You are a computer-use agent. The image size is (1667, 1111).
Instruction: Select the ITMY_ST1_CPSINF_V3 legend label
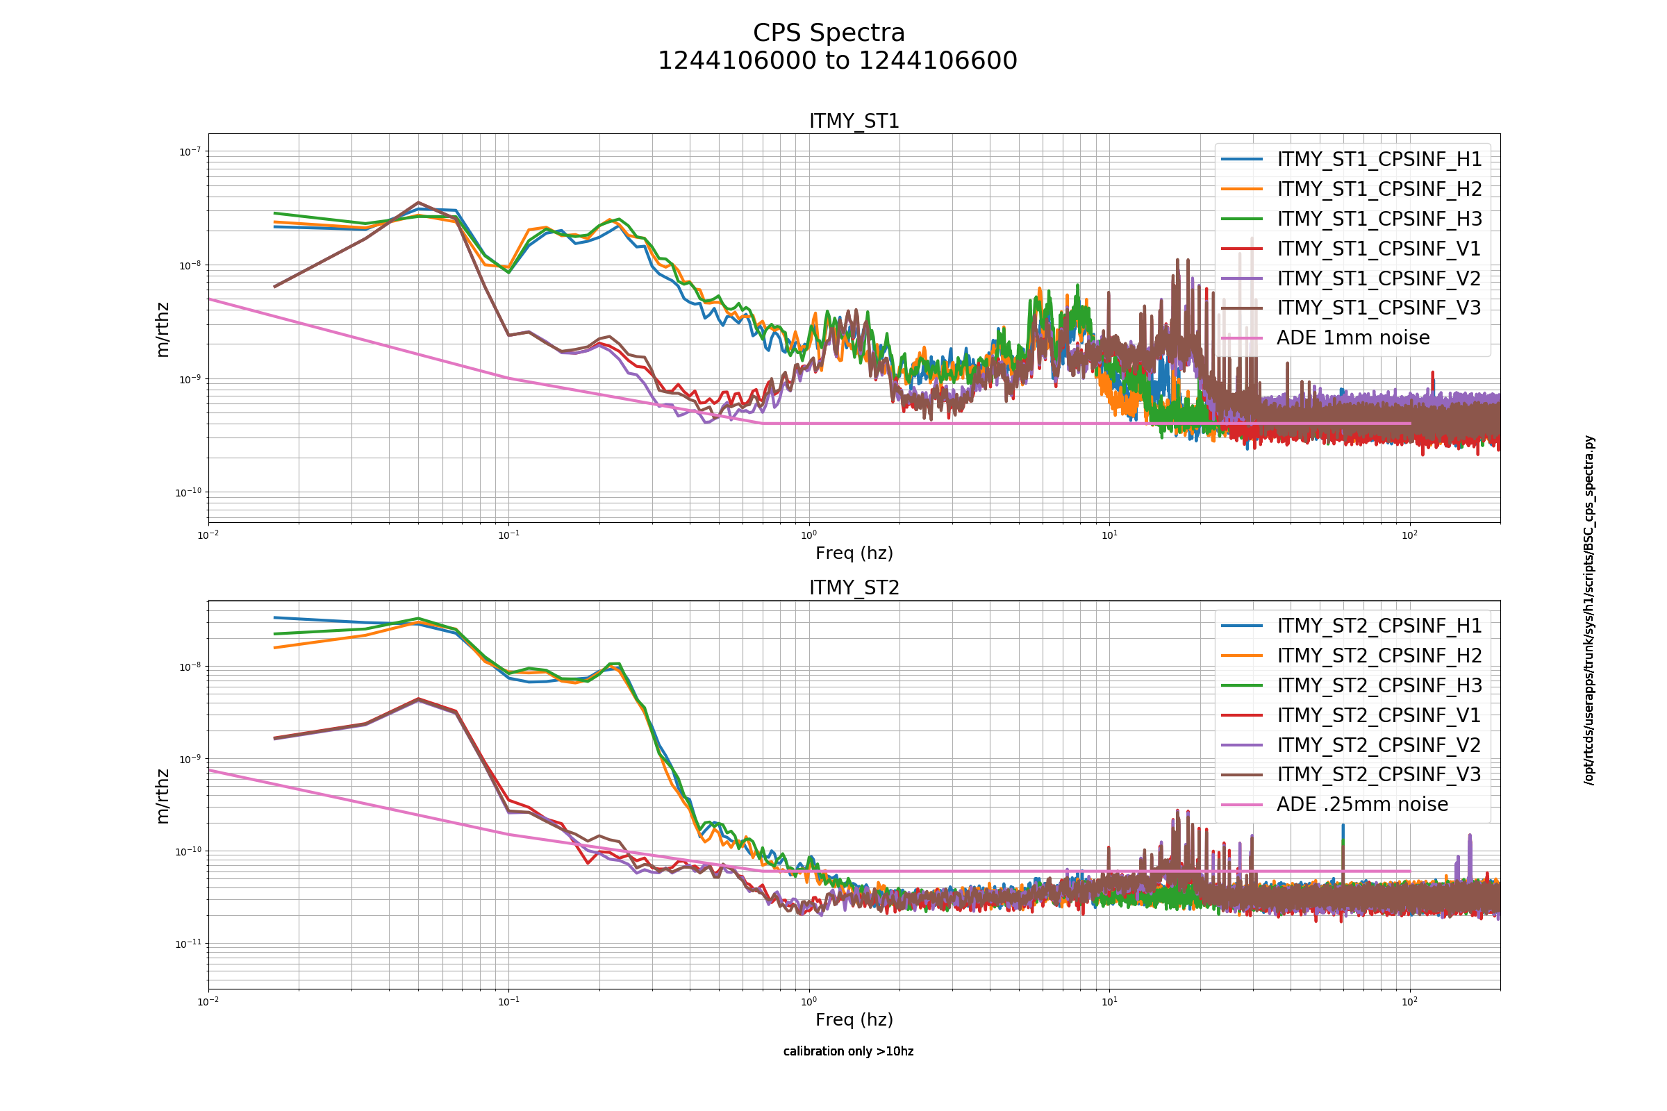(x=1379, y=308)
